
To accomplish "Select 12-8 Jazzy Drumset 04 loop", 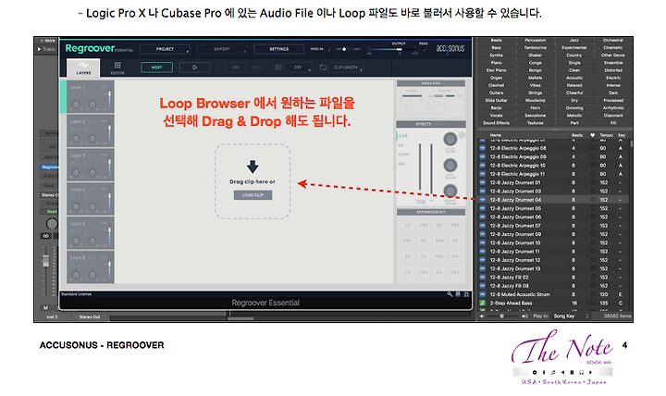I will [x=555, y=200].
